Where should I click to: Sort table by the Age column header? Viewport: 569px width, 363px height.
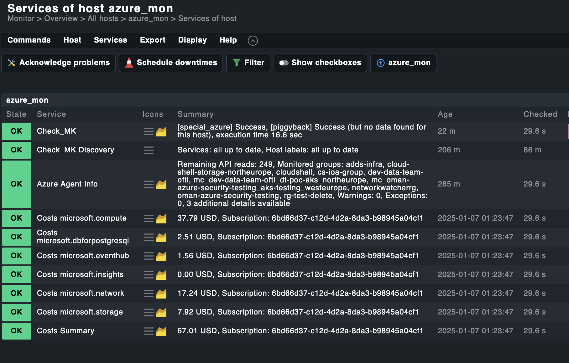(x=445, y=114)
